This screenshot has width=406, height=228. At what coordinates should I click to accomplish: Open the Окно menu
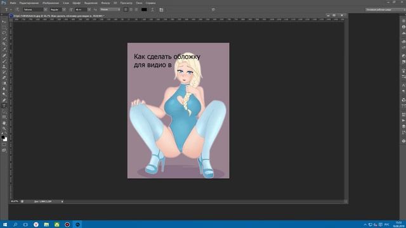tap(139, 3)
